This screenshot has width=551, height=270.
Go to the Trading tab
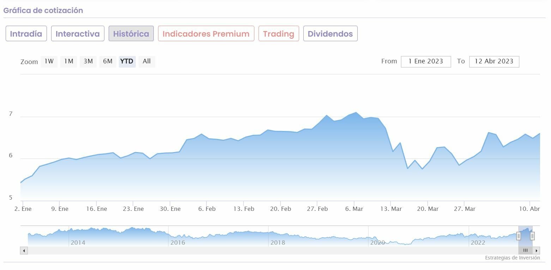point(279,34)
